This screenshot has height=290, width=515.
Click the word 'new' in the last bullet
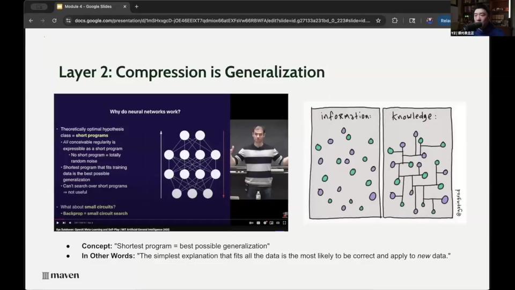pos(424,256)
